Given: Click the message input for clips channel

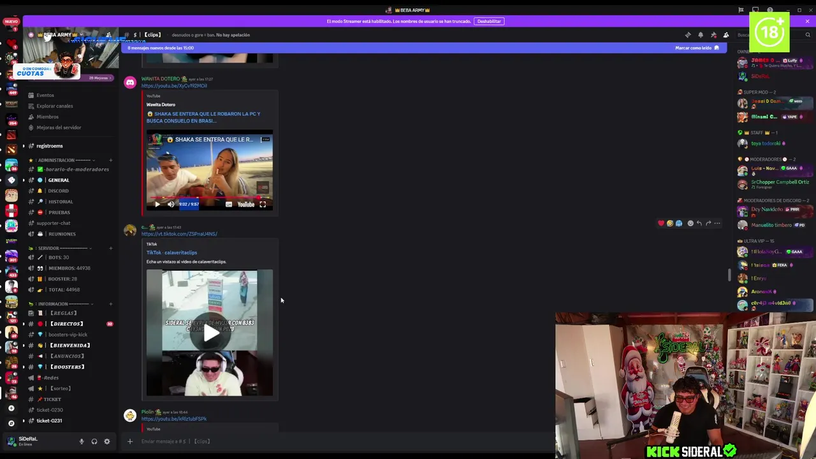Looking at the screenshot, I should (344, 441).
